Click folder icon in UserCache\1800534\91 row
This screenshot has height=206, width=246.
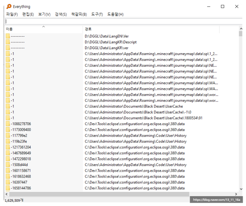pyautogui.click(x=8, y=118)
